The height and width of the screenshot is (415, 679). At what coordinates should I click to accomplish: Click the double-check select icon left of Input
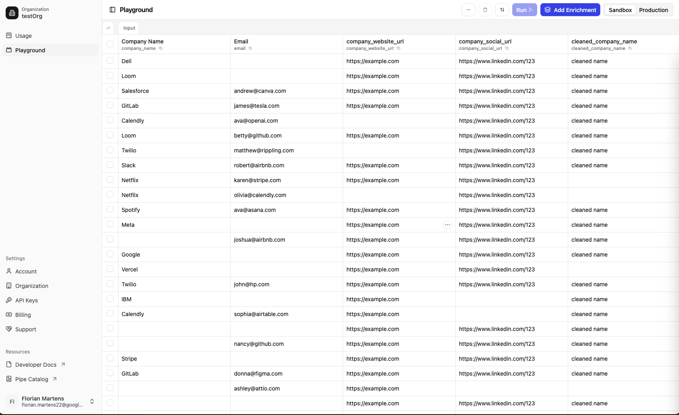pyautogui.click(x=108, y=28)
